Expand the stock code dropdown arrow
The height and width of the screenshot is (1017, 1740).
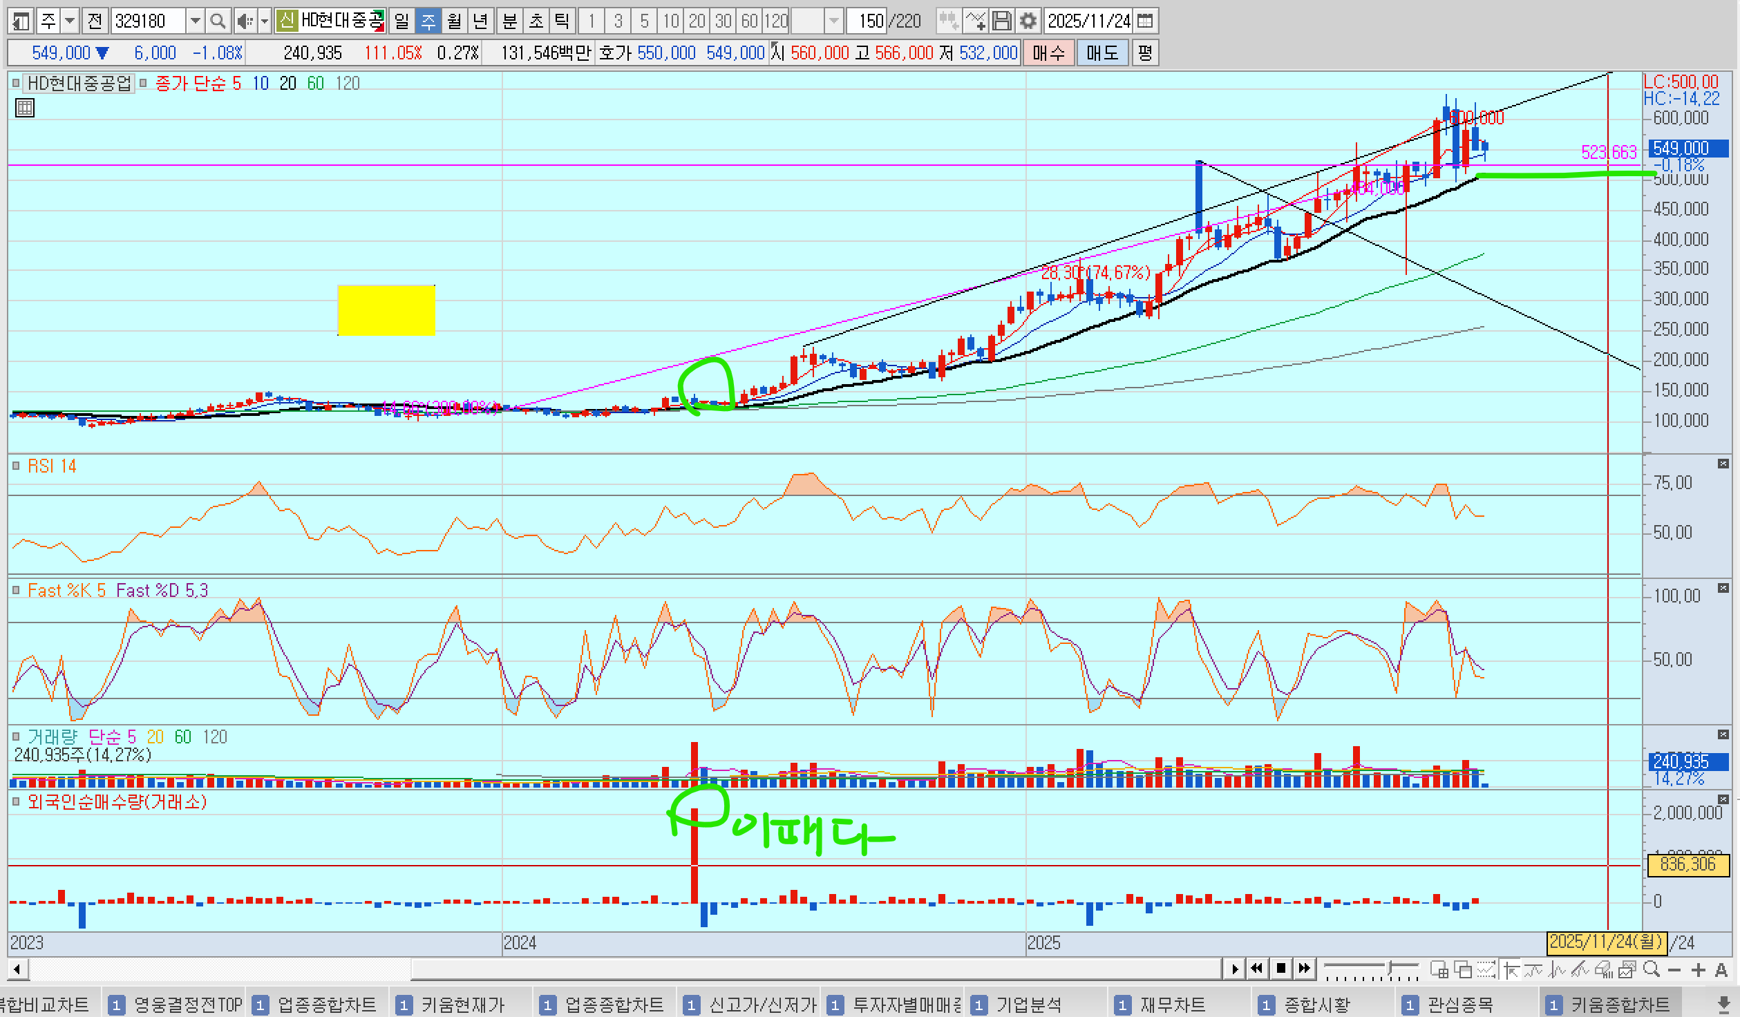tap(196, 21)
